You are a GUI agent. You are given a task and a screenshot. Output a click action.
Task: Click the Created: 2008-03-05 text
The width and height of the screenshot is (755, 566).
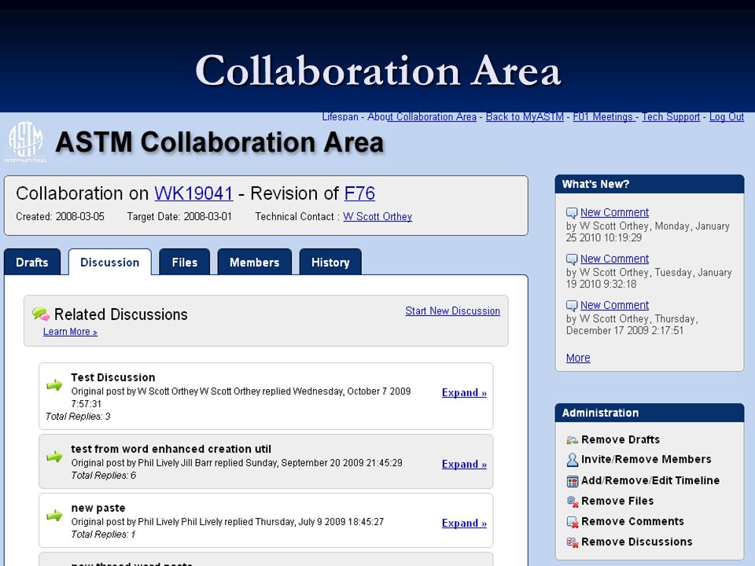(61, 217)
